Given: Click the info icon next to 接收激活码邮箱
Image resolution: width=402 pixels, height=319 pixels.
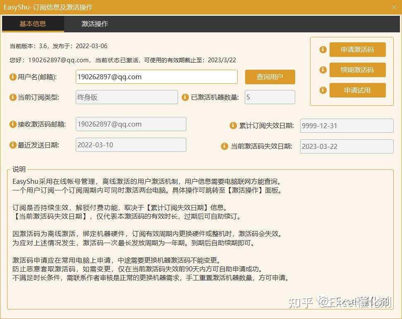Looking at the screenshot, I should point(12,124).
